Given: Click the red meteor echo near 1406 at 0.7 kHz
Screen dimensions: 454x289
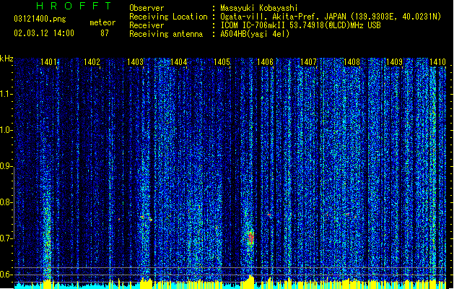Looking at the screenshot, I should (250, 238).
